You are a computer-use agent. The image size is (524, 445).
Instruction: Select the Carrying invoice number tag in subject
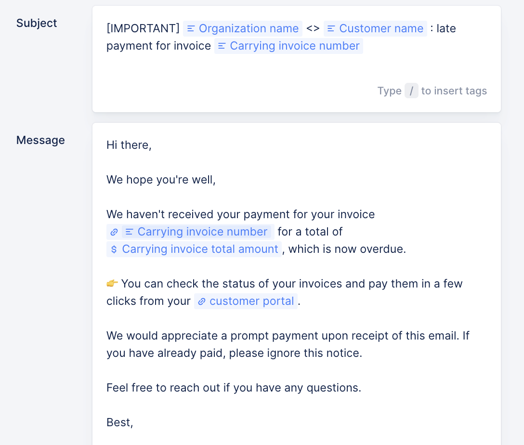pyautogui.click(x=289, y=46)
